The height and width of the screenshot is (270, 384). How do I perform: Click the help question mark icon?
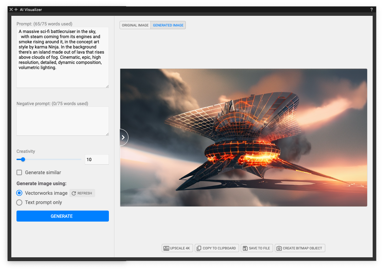point(371,10)
